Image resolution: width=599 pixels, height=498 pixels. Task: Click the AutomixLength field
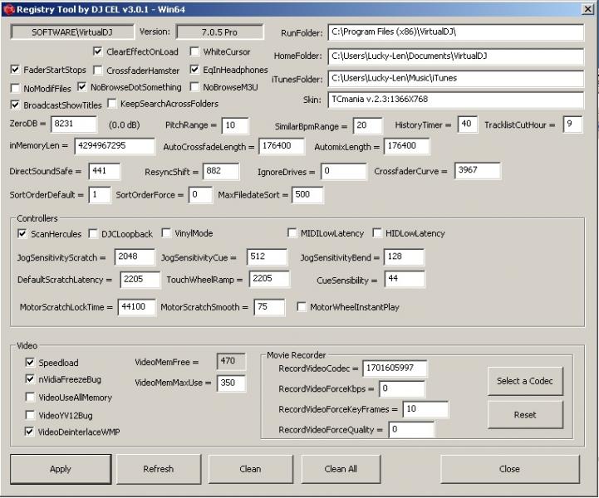[x=406, y=146]
